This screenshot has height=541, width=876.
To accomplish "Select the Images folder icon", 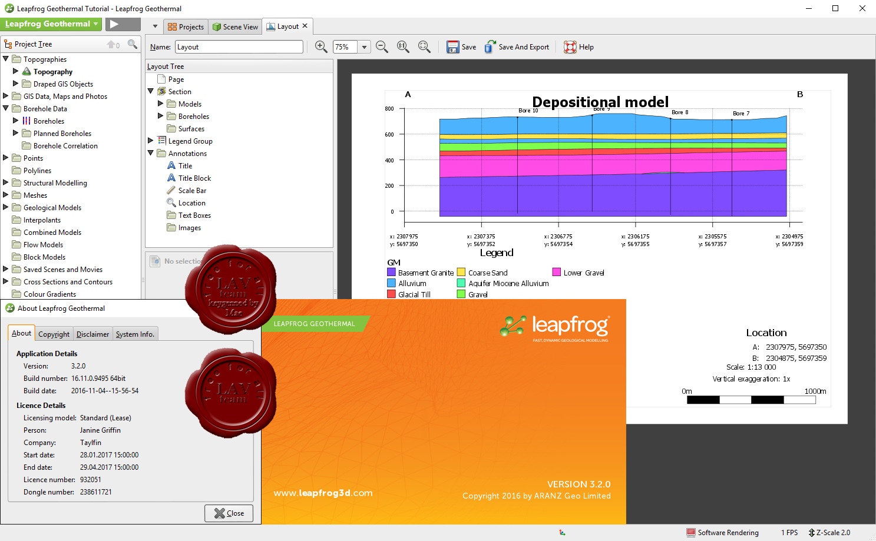I will (x=171, y=227).
